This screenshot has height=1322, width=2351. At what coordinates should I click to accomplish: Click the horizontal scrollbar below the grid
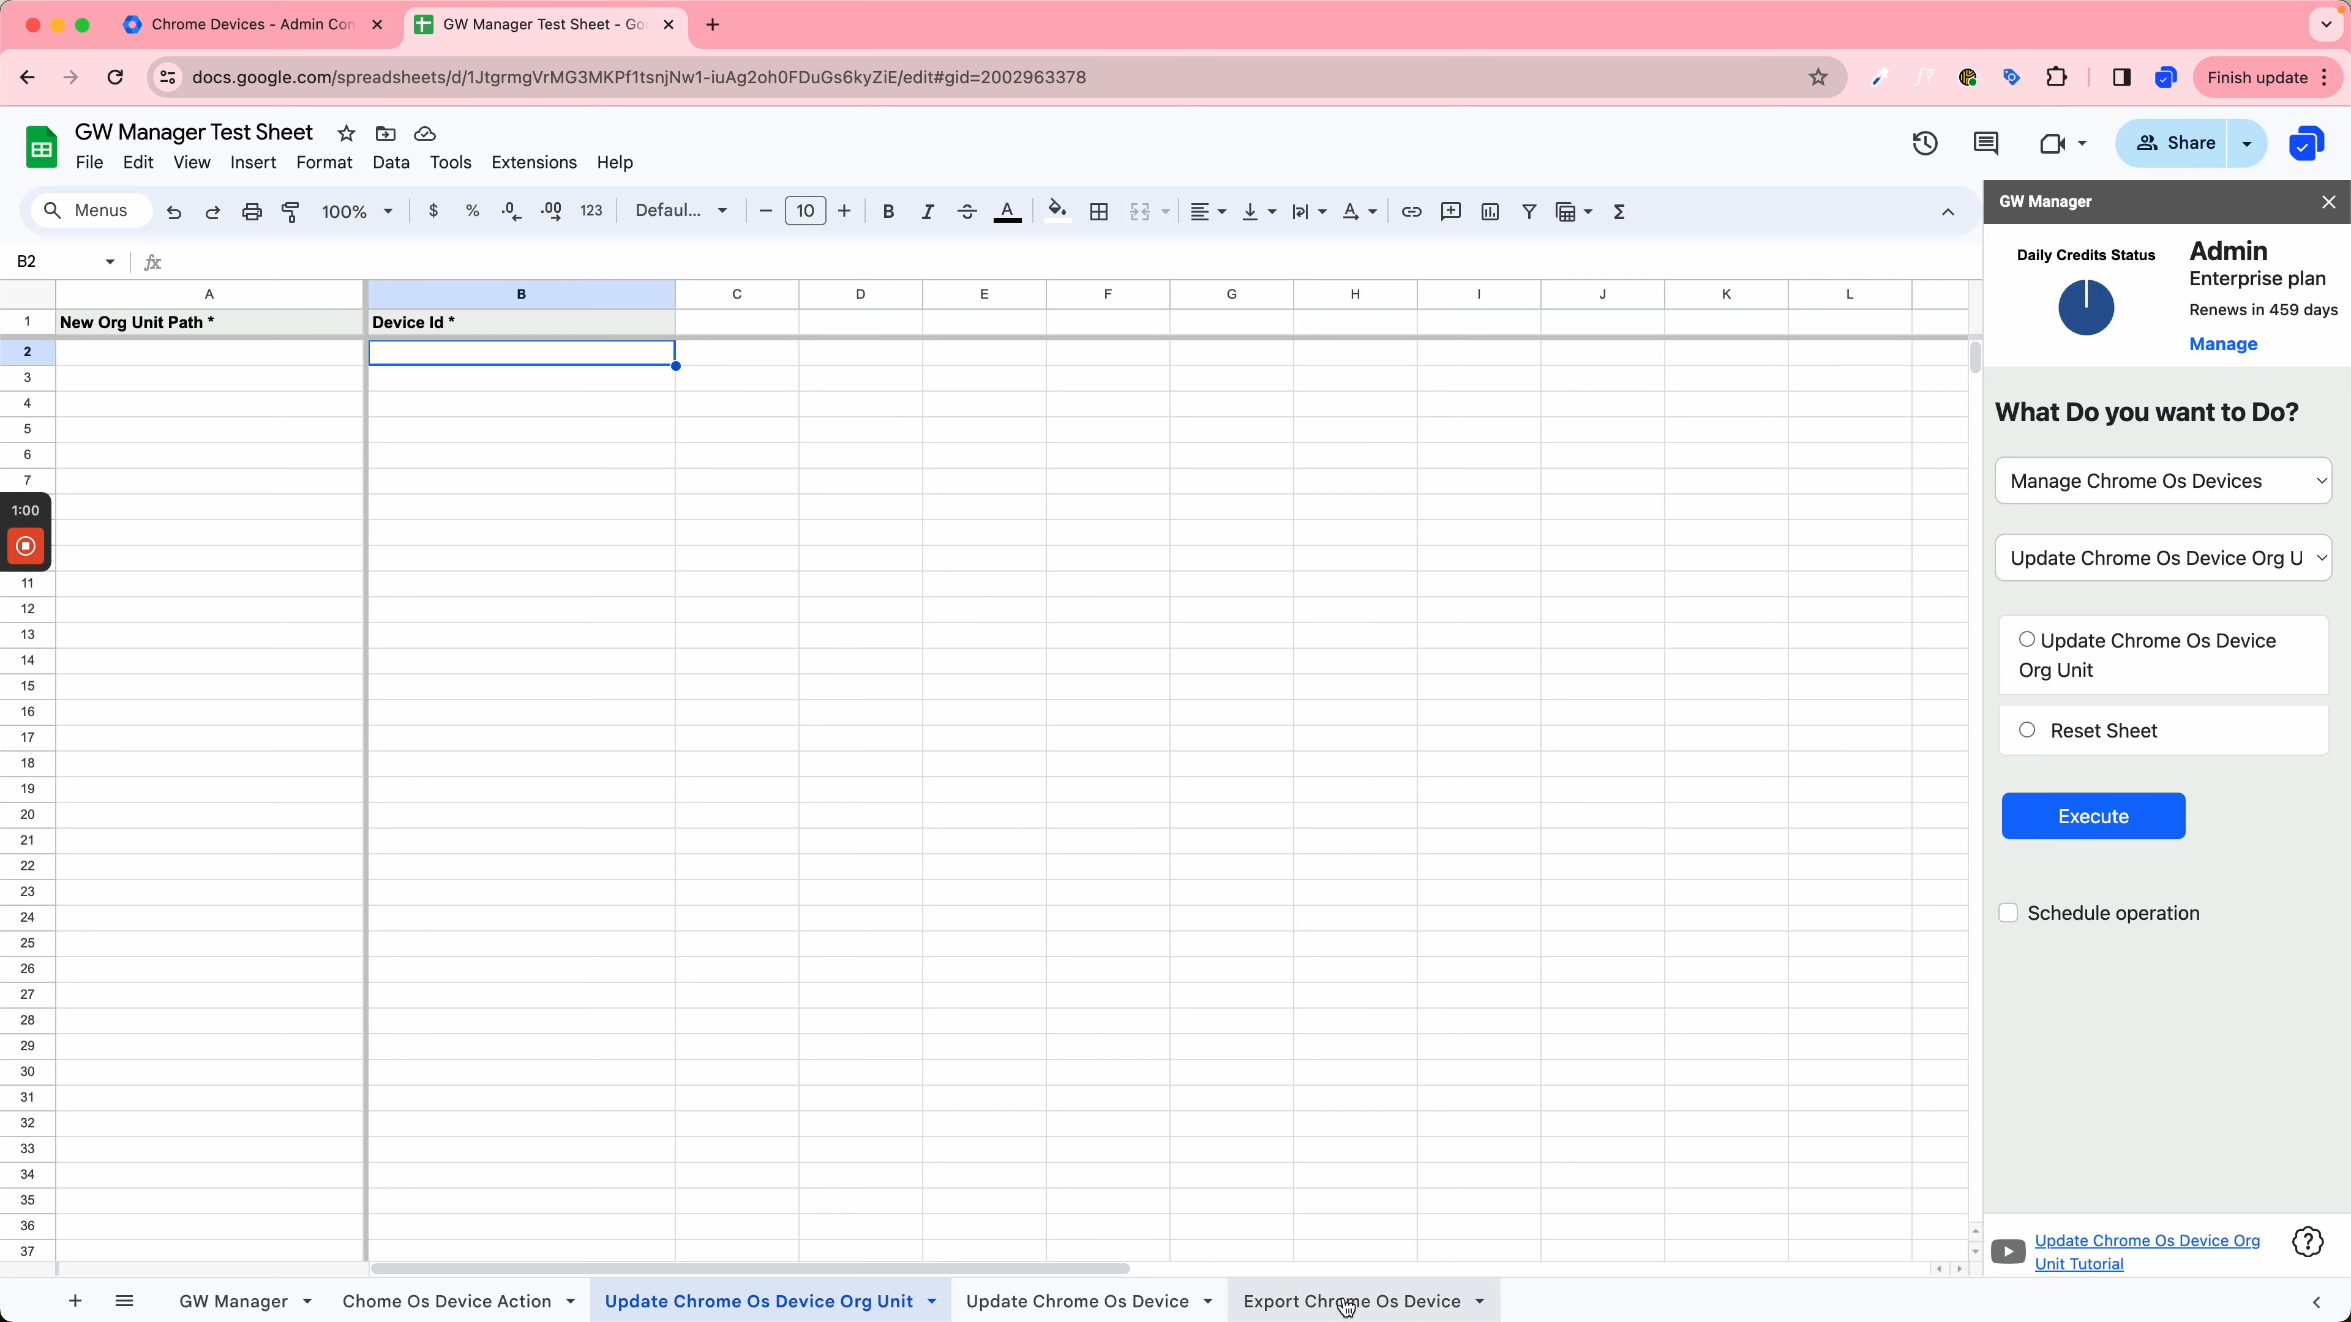click(x=749, y=1269)
